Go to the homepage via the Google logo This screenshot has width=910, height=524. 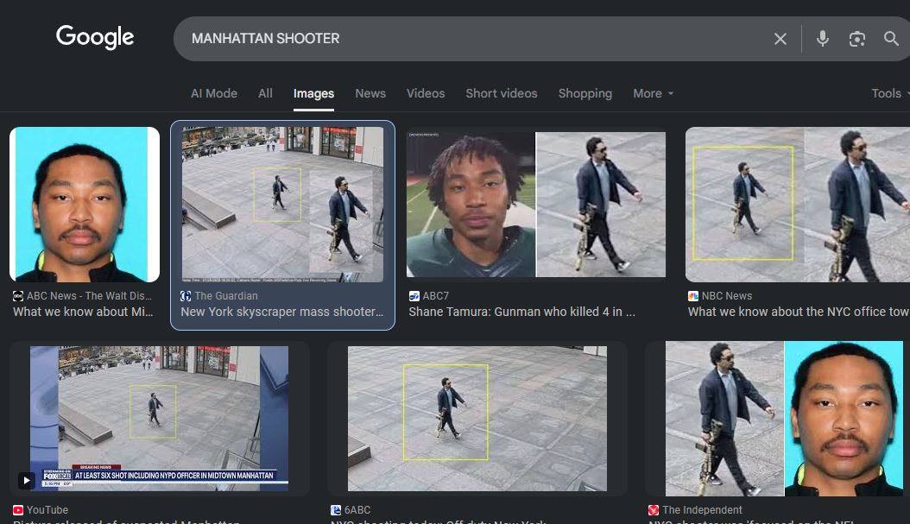(x=95, y=37)
